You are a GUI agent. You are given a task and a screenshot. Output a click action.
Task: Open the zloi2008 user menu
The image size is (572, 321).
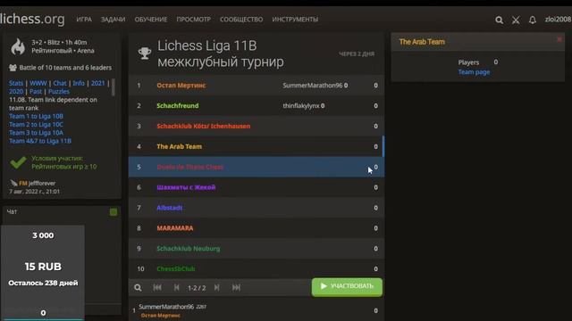tap(558, 20)
